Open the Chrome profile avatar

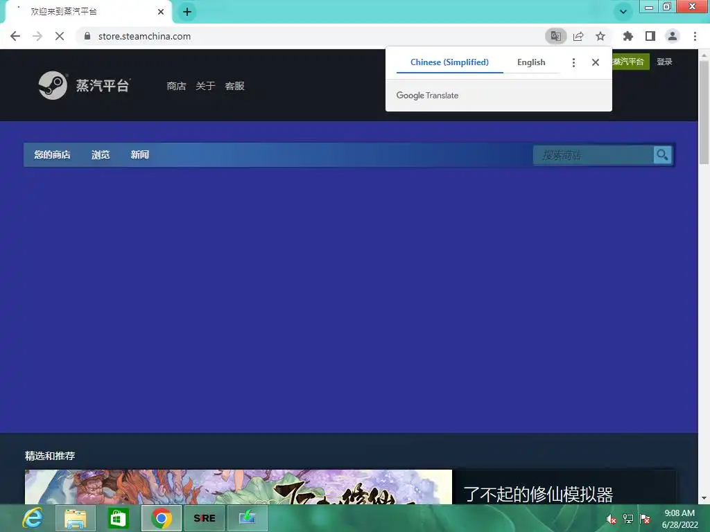(x=673, y=36)
